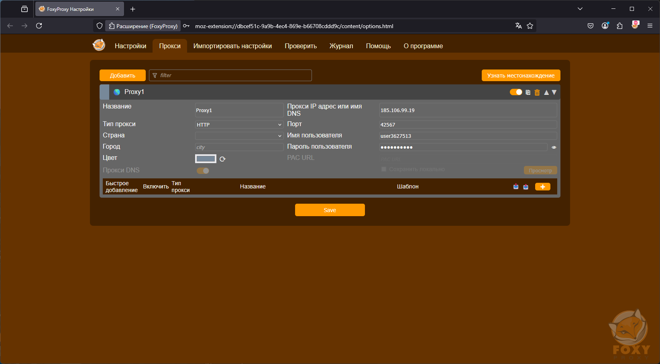Open the Тип прокси dropdown
This screenshot has height=364, width=660.
[239, 125]
